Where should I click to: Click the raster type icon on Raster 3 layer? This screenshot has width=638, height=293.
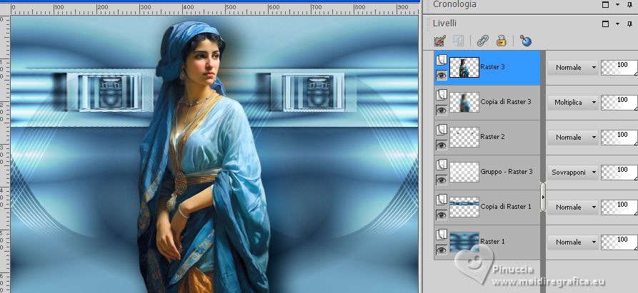[x=442, y=60]
